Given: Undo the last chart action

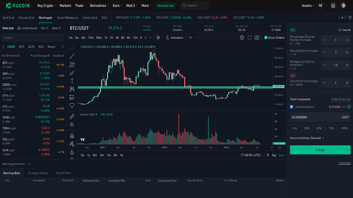Looking at the screenshot, I should (x=191, y=38).
